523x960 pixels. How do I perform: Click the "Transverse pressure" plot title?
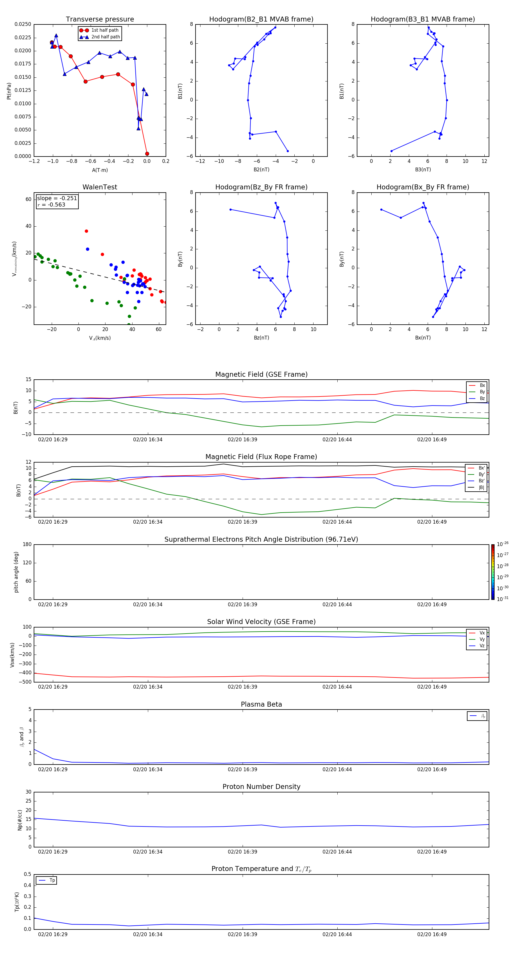tap(100, 19)
